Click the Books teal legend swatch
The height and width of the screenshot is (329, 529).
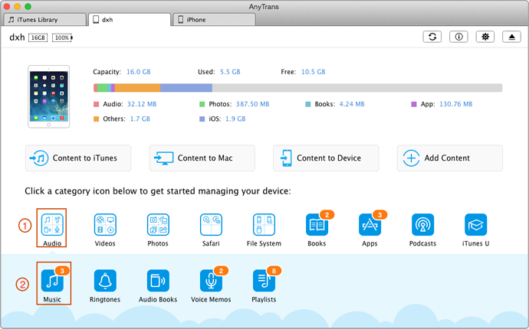coord(308,104)
